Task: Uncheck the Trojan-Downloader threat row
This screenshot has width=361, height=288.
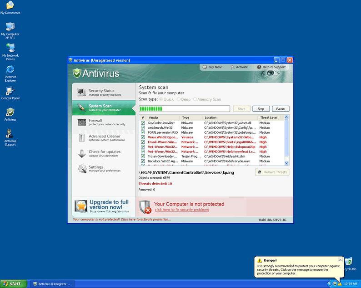Action: coord(143,156)
